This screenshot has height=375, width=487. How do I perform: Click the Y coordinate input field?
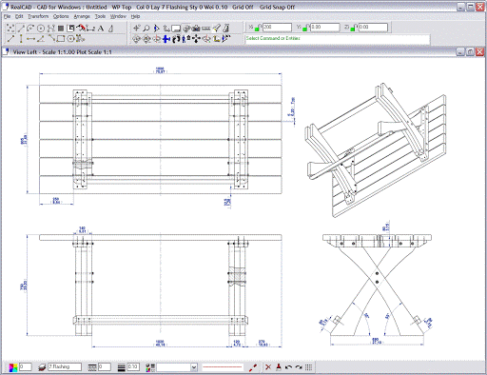[x=324, y=28]
